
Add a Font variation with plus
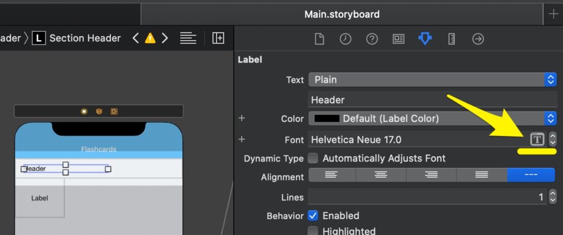click(x=242, y=139)
